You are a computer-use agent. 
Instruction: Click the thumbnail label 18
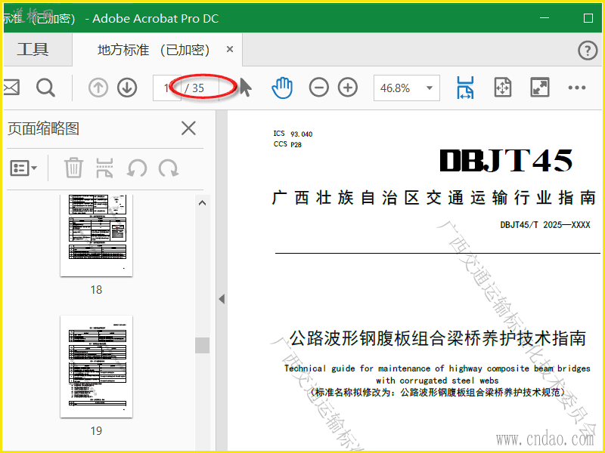(x=96, y=290)
